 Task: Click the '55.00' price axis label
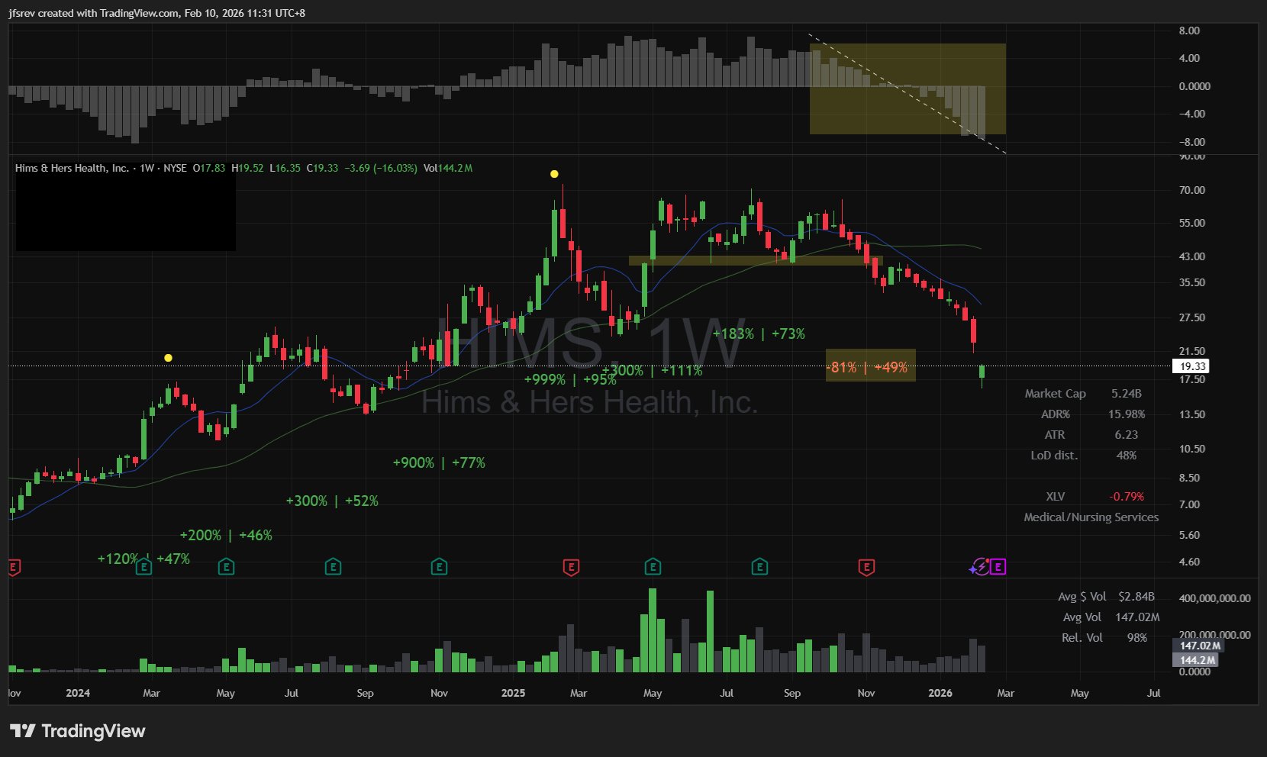pos(1192,223)
